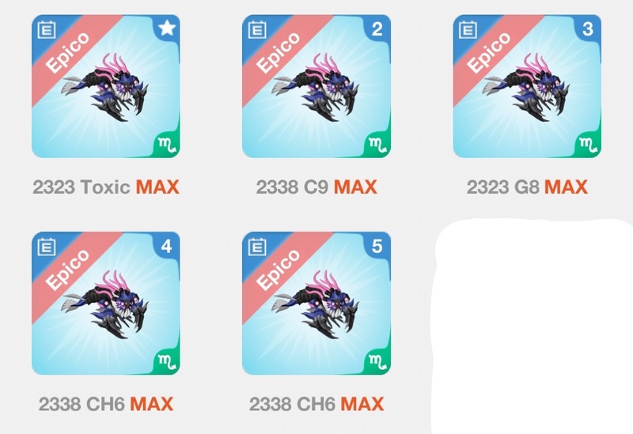The image size is (633, 434).
Task: Click the scorpio sign on card 2
Action: coord(378,145)
